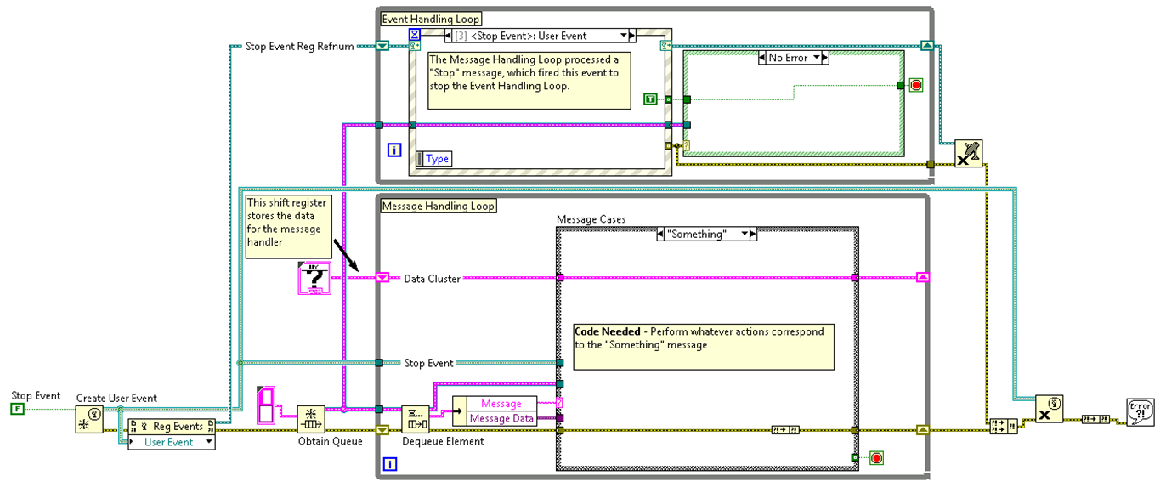Click the Obtain Queue label text
Viewport: 1166px width, 487px height.
point(330,442)
